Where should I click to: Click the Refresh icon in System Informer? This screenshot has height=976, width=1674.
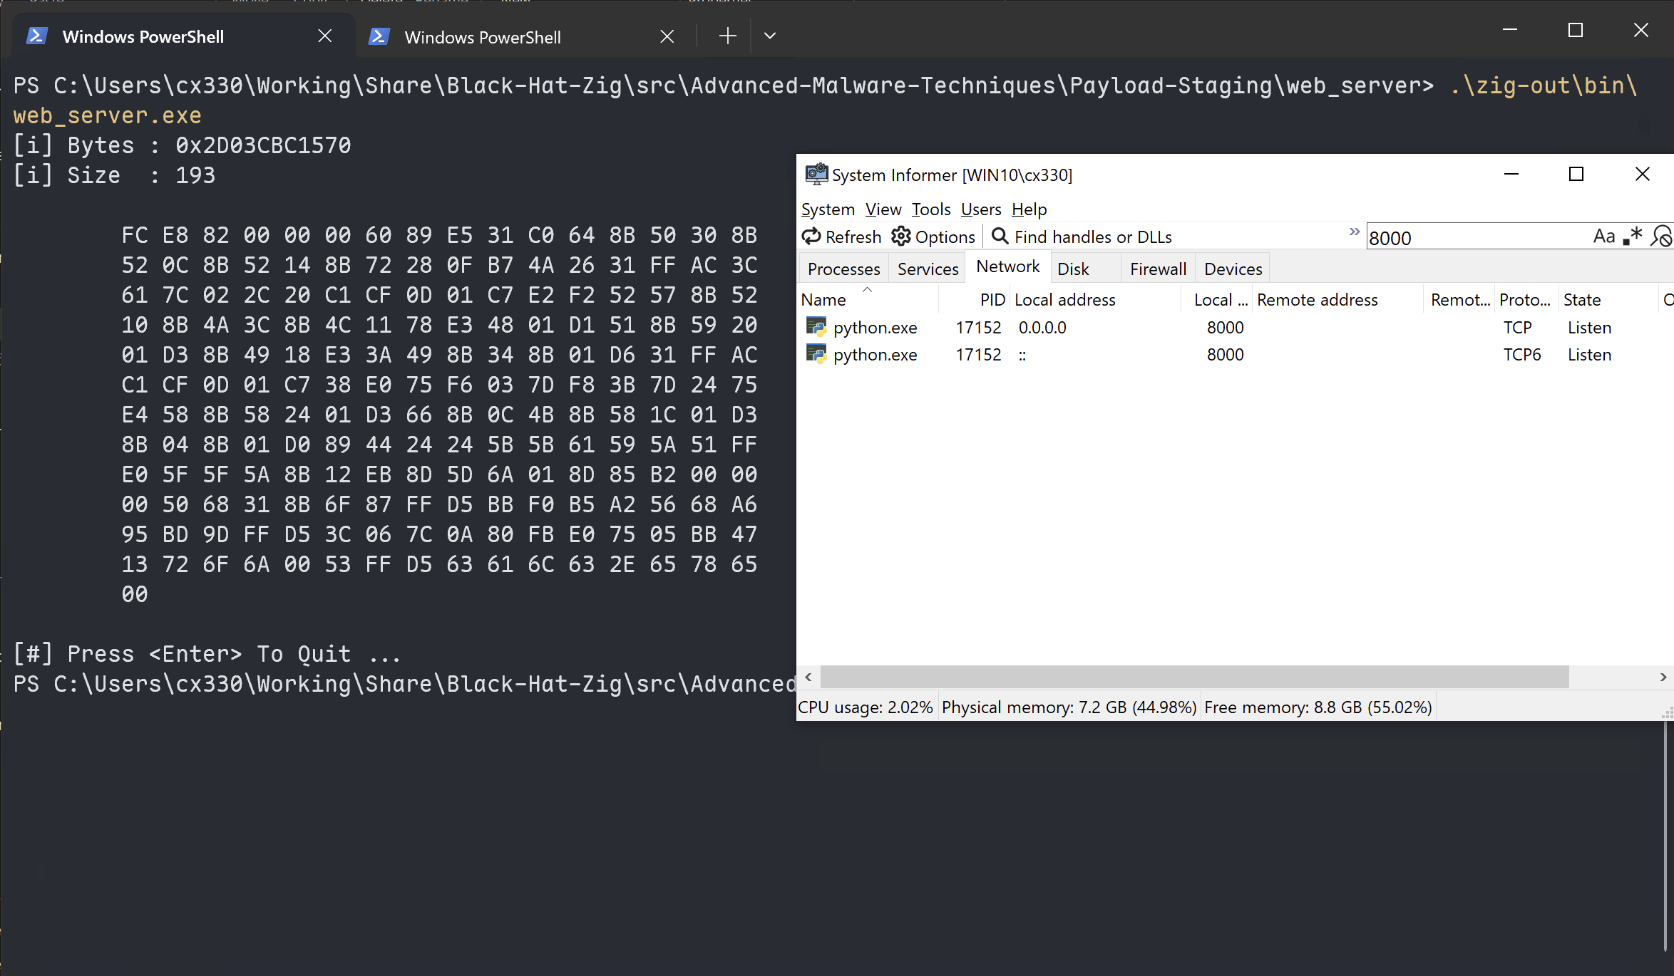811,237
